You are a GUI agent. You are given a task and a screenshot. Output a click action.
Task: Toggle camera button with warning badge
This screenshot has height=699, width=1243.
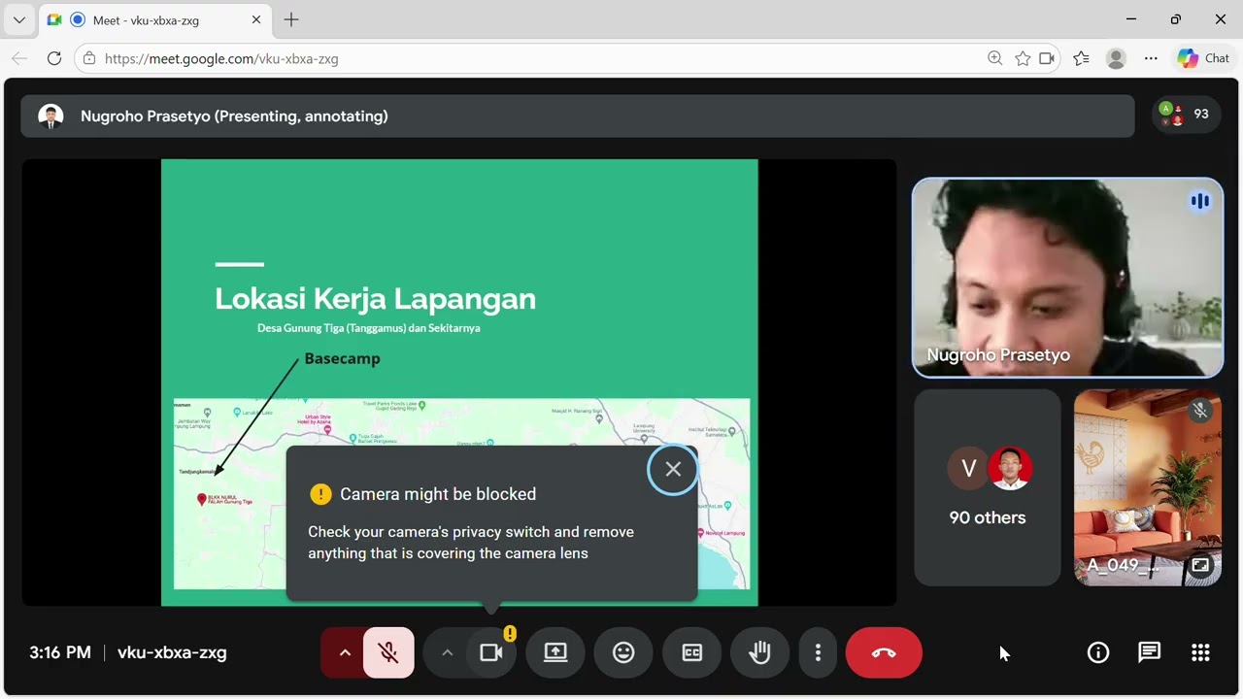pyautogui.click(x=491, y=652)
